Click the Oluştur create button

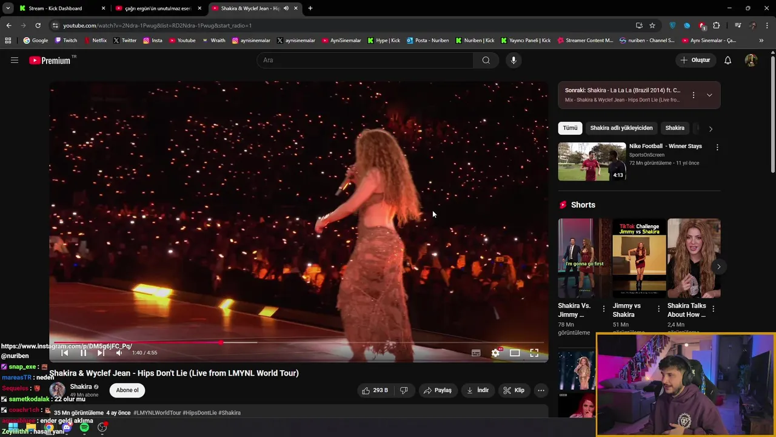[695, 60]
